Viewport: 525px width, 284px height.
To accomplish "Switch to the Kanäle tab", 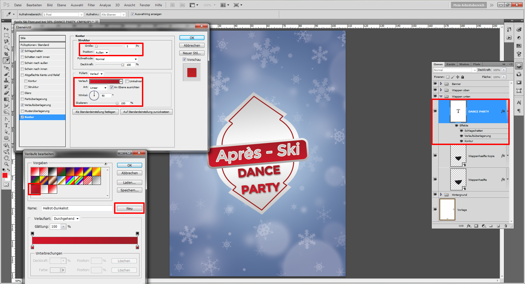I will (x=451, y=64).
